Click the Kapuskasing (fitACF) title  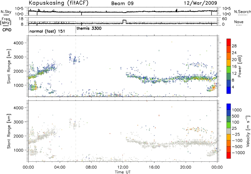(x=58, y=3)
